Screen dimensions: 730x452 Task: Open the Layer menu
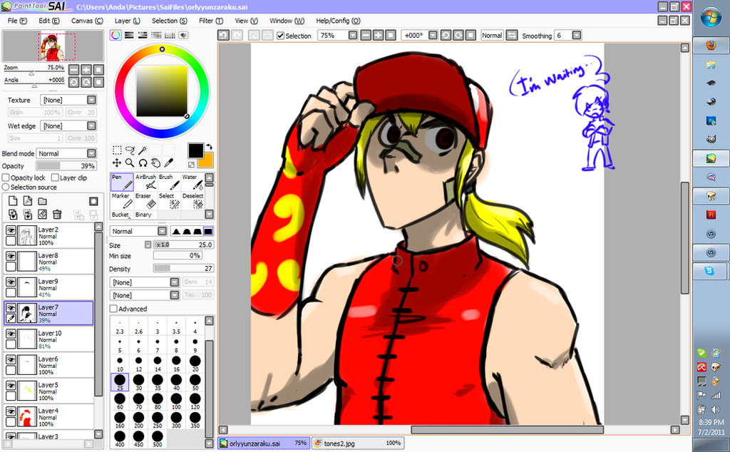(127, 21)
